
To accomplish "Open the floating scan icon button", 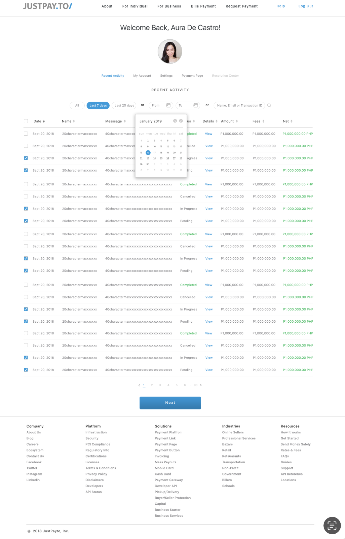I will (x=332, y=526).
